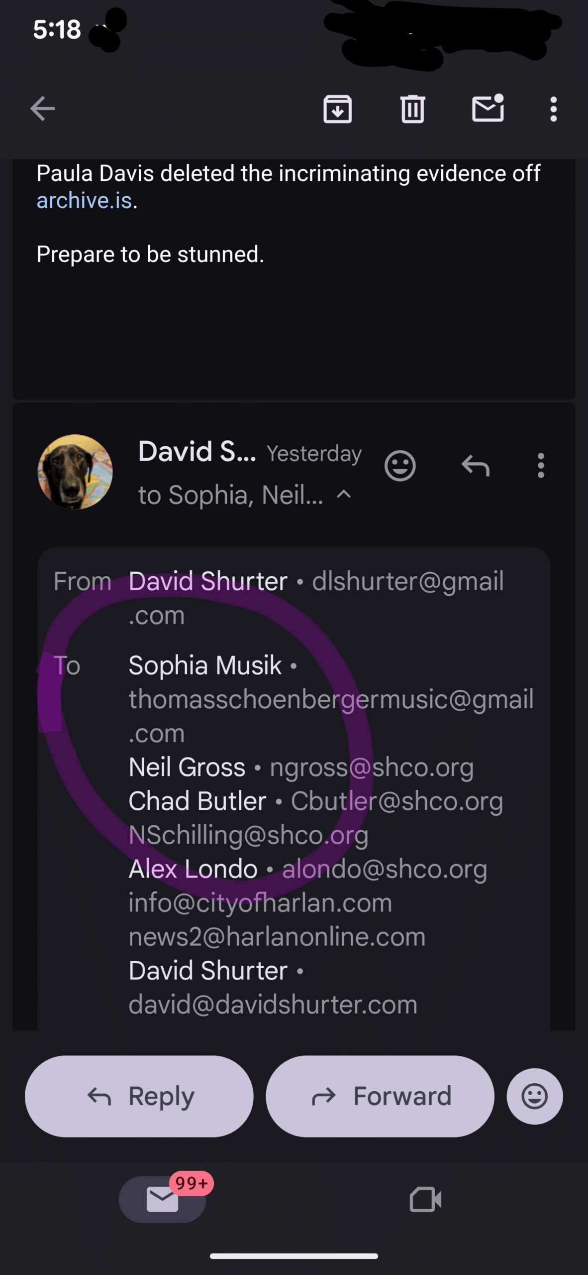Tap recipient Alex Londo
This screenshot has width=588, height=1275.
pyautogui.click(x=193, y=869)
